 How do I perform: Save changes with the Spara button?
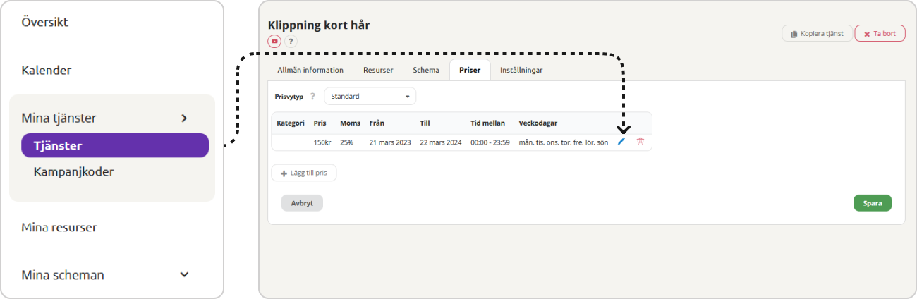tap(872, 203)
